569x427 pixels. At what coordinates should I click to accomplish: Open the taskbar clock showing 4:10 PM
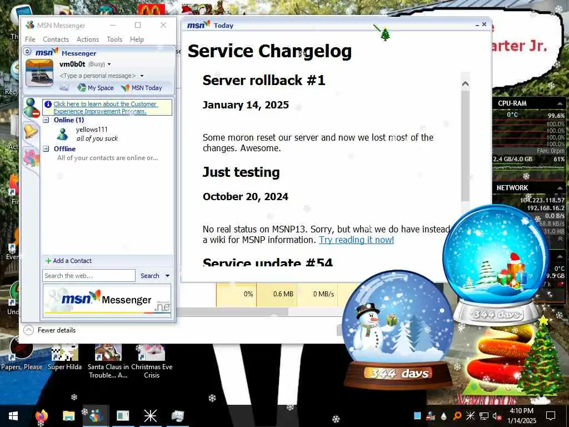[521, 416]
